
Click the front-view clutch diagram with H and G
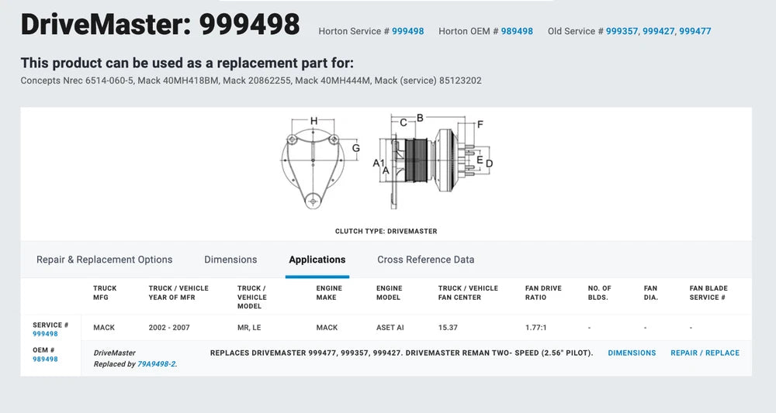pos(312,161)
